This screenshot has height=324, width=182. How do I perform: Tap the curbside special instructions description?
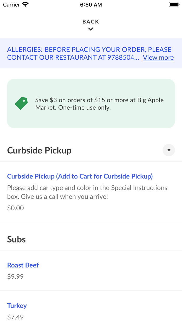[x=87, y=192]
